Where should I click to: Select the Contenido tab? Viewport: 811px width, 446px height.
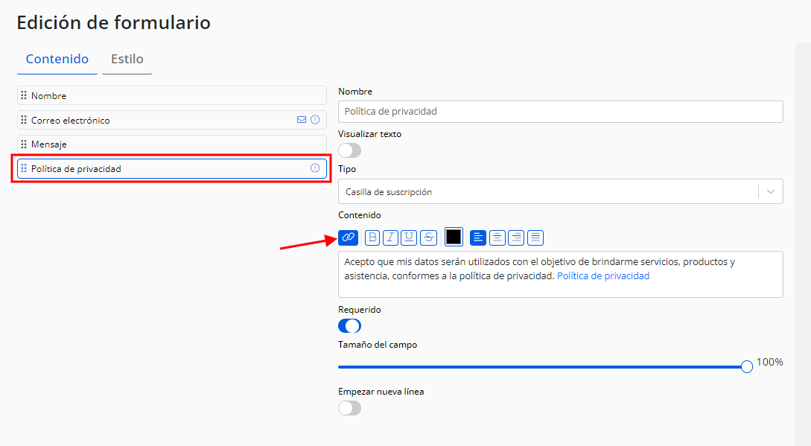coord(57,59)
